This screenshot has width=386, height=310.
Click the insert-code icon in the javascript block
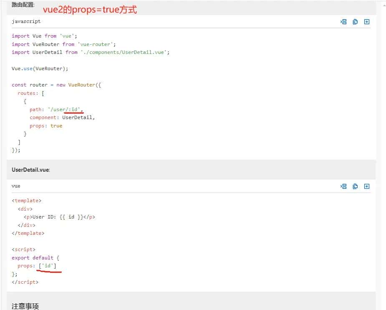pos(343,22)
